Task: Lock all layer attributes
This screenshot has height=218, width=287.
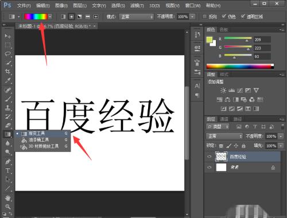Action: [x=243, y=146]
